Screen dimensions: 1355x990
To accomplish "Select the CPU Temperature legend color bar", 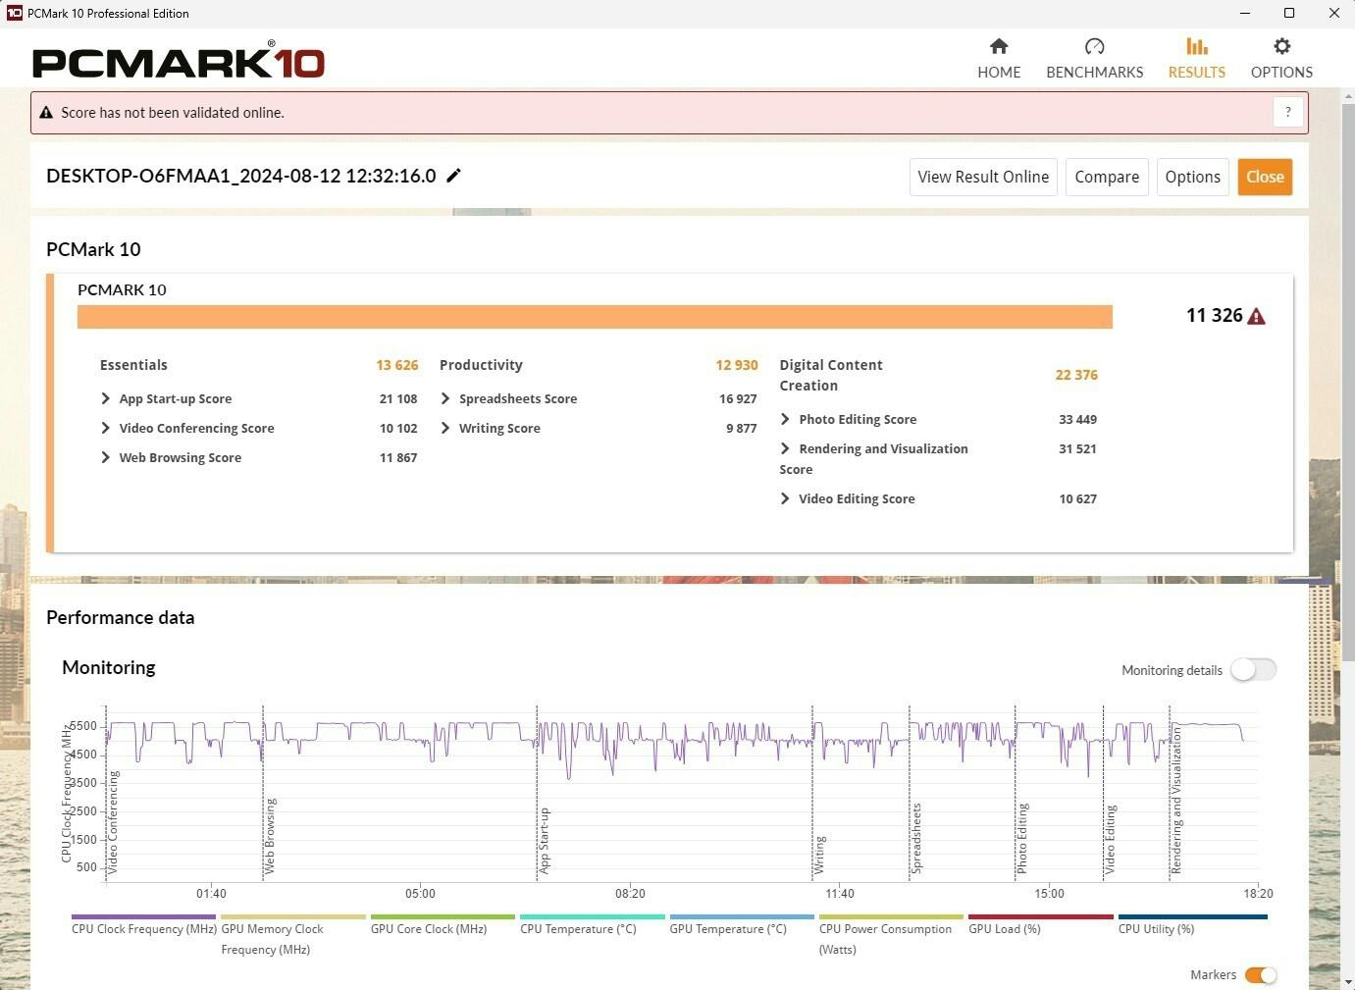I will [592, 916].
